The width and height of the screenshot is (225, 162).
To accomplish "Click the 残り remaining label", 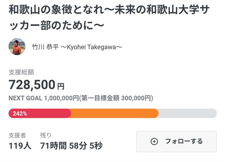I will pyautogui.click(x=46, y=135).
